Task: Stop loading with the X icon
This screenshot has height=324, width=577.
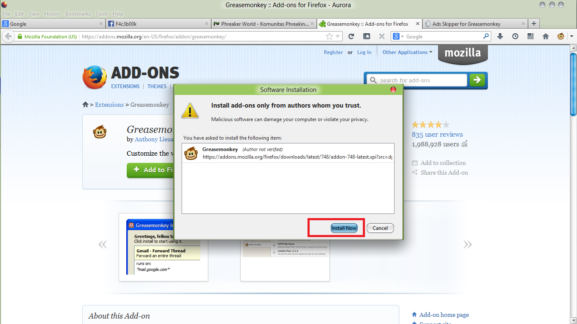Action: coord(382,37)
